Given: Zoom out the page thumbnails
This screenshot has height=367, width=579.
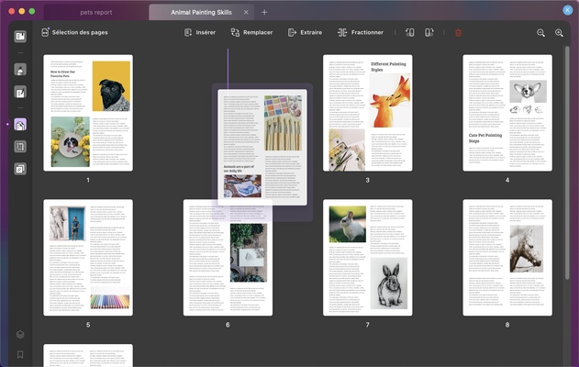Looking at the screenshot, I should [540, 32].
